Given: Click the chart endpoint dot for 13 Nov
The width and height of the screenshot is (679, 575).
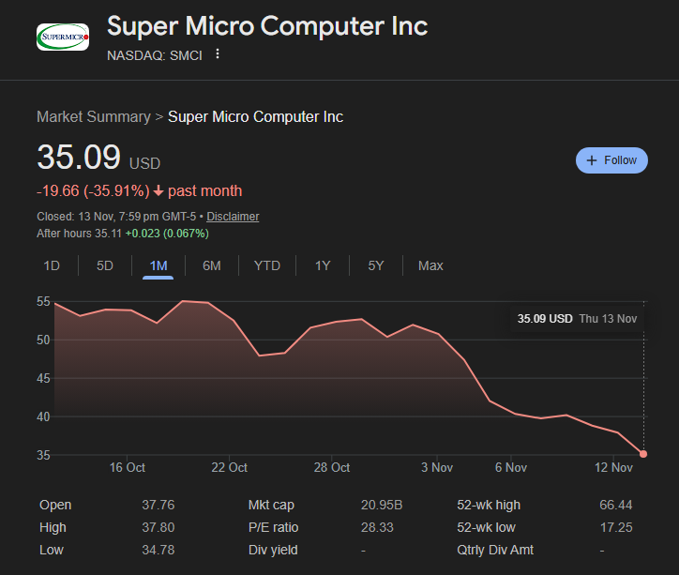Looking at the screenshot, I should click(x=643, y=454).
